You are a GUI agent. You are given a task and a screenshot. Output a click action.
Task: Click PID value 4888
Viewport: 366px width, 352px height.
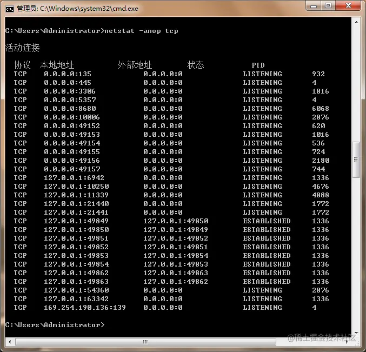pos(321,195)
